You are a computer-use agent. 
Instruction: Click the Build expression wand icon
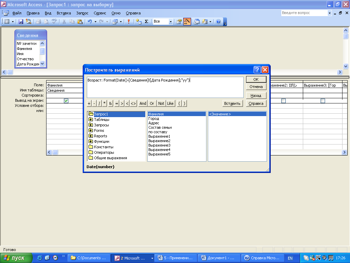(187, 22)
